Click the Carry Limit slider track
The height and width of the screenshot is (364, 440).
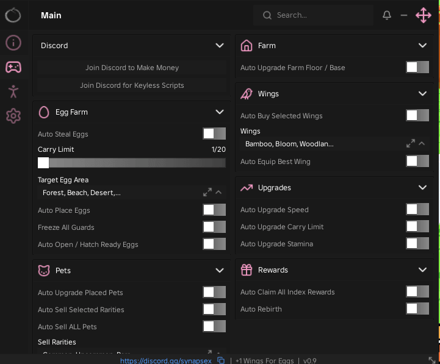click(x=132, y=163)
